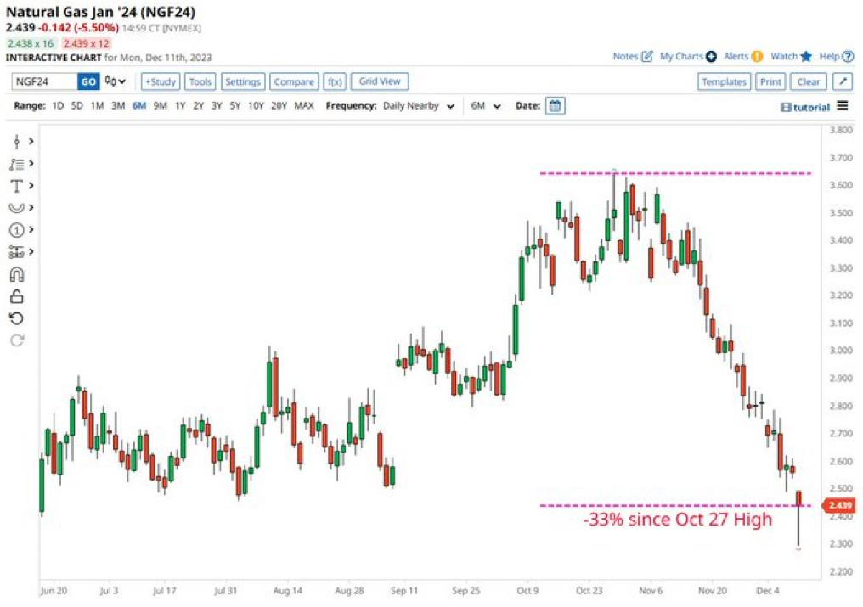
Task: Open Notes with the pencil icon
Action: click(633, 56)
